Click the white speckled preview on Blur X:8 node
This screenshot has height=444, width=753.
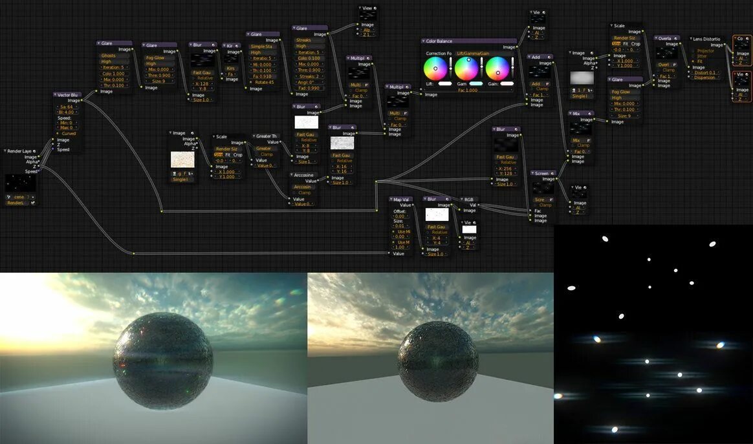coord(307,122)
